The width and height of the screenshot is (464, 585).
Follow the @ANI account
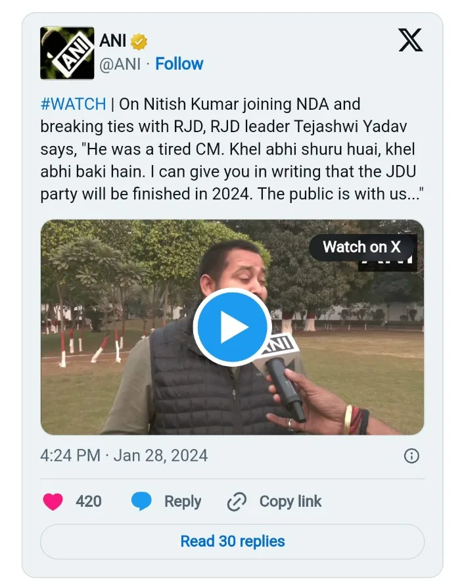click(179, 64)
